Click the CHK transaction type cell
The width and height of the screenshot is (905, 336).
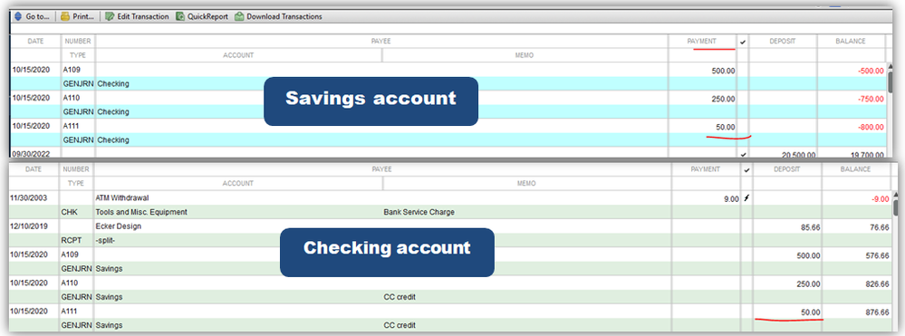pos(70,212)
